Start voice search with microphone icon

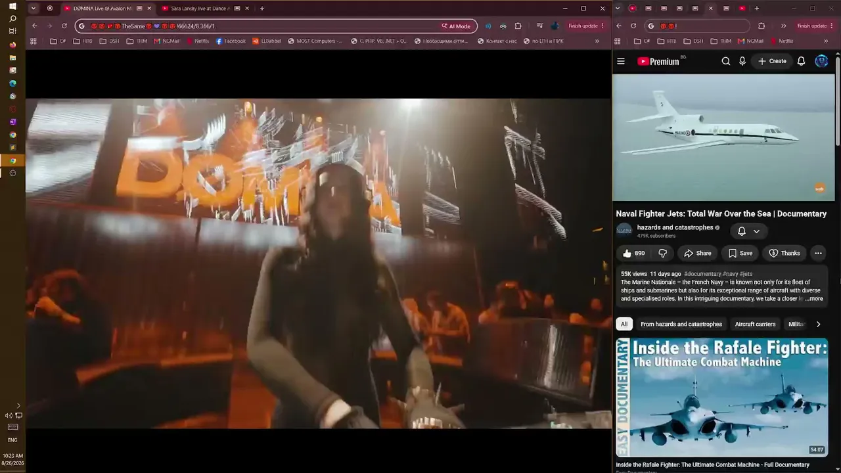pyautogui.click(x=742, y=61)
